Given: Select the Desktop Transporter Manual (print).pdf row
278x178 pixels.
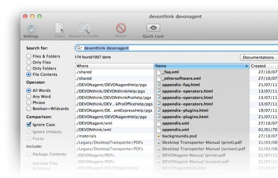Looking at the screenshot, I should 176,143.
